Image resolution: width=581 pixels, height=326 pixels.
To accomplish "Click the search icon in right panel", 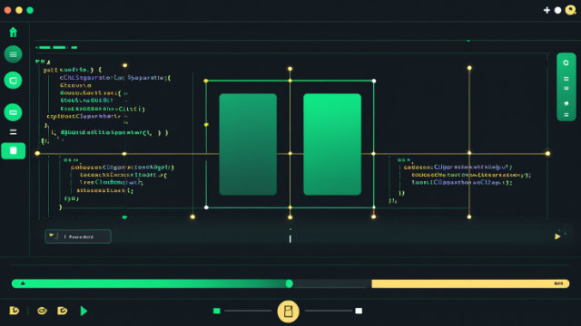I will (566, 62).
